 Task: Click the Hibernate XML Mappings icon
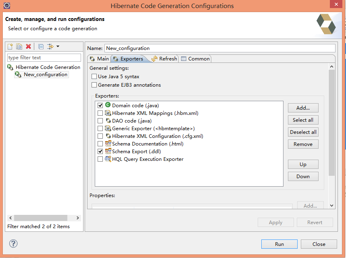(x=108, y=113)
